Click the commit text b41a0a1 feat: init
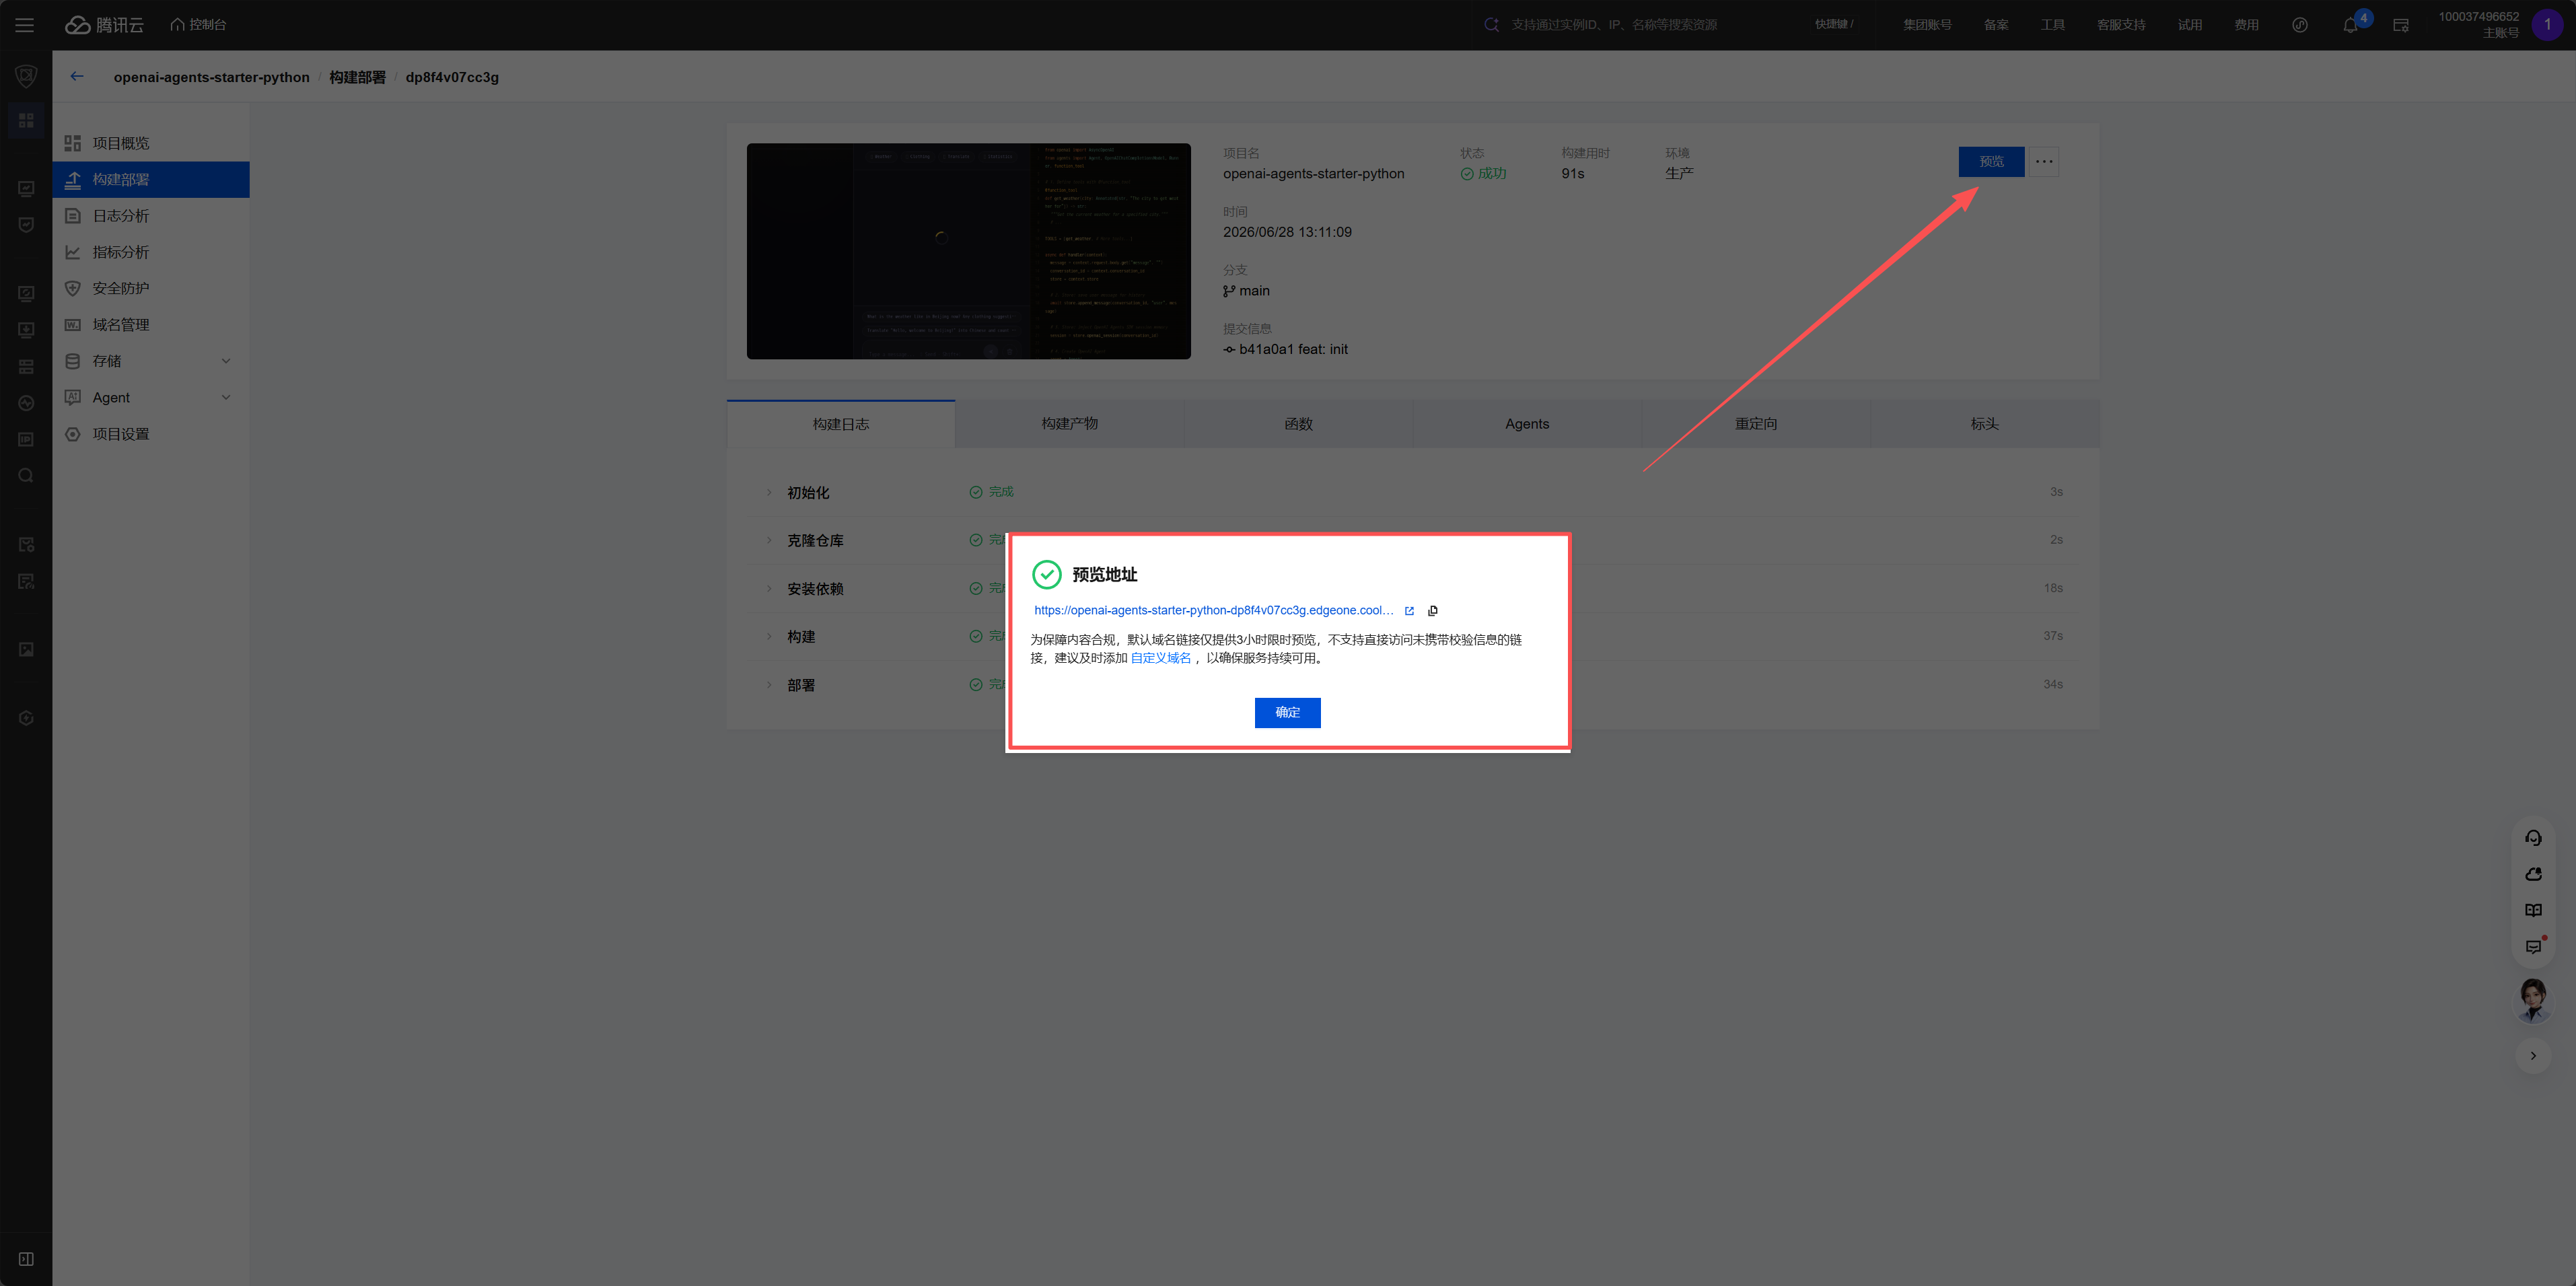Image resolution: width=2576 pixels, height=1286 pixels. pos(1293,350)
